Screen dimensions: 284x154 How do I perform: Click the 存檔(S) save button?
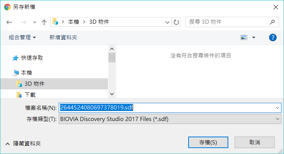click(x=208, y=142)
